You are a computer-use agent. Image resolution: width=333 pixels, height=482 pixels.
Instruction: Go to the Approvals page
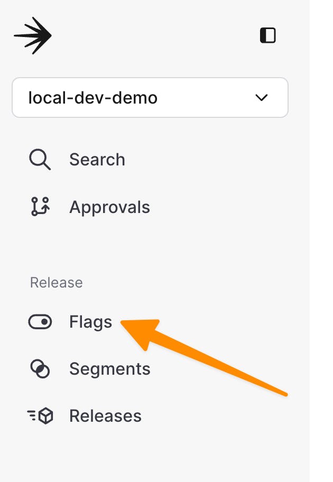(x=109, y=207)
